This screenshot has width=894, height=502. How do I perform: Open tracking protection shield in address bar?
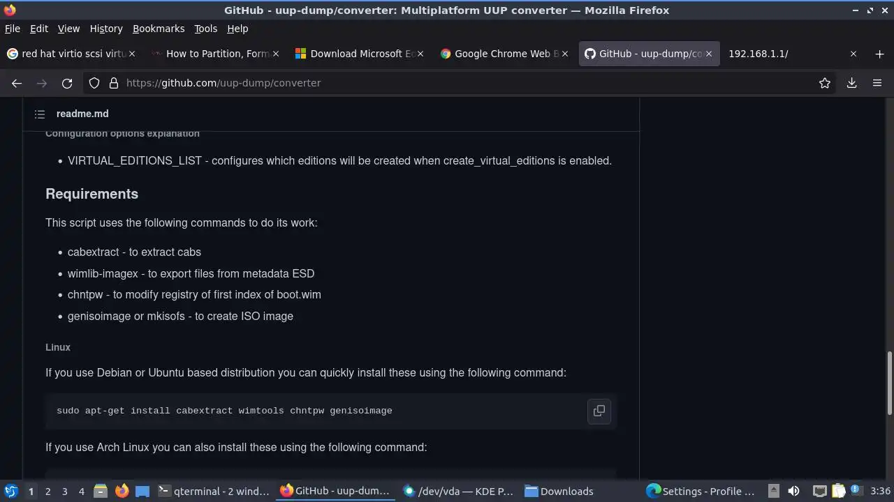tap(94, 83)
